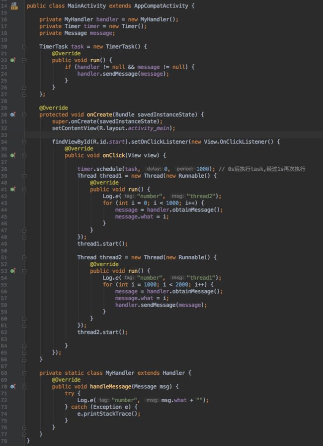Click the gutter icon on line 41 run()
This screenshot has width=323, height=446.
click(13, 189)
